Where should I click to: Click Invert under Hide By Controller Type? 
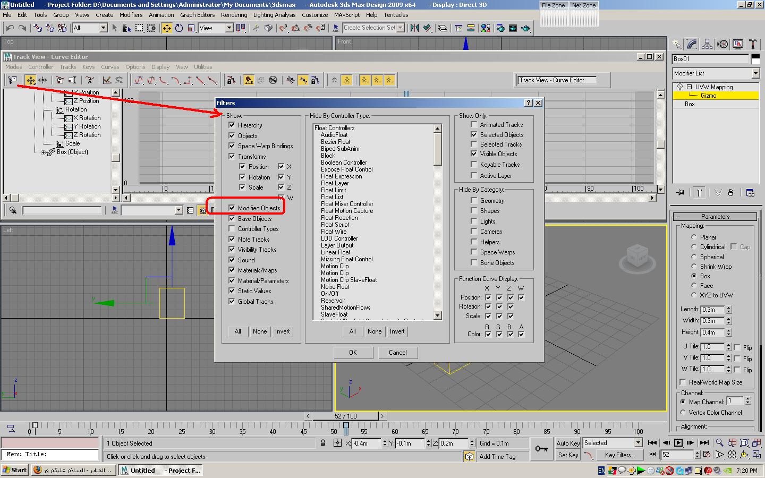[397, 331]
